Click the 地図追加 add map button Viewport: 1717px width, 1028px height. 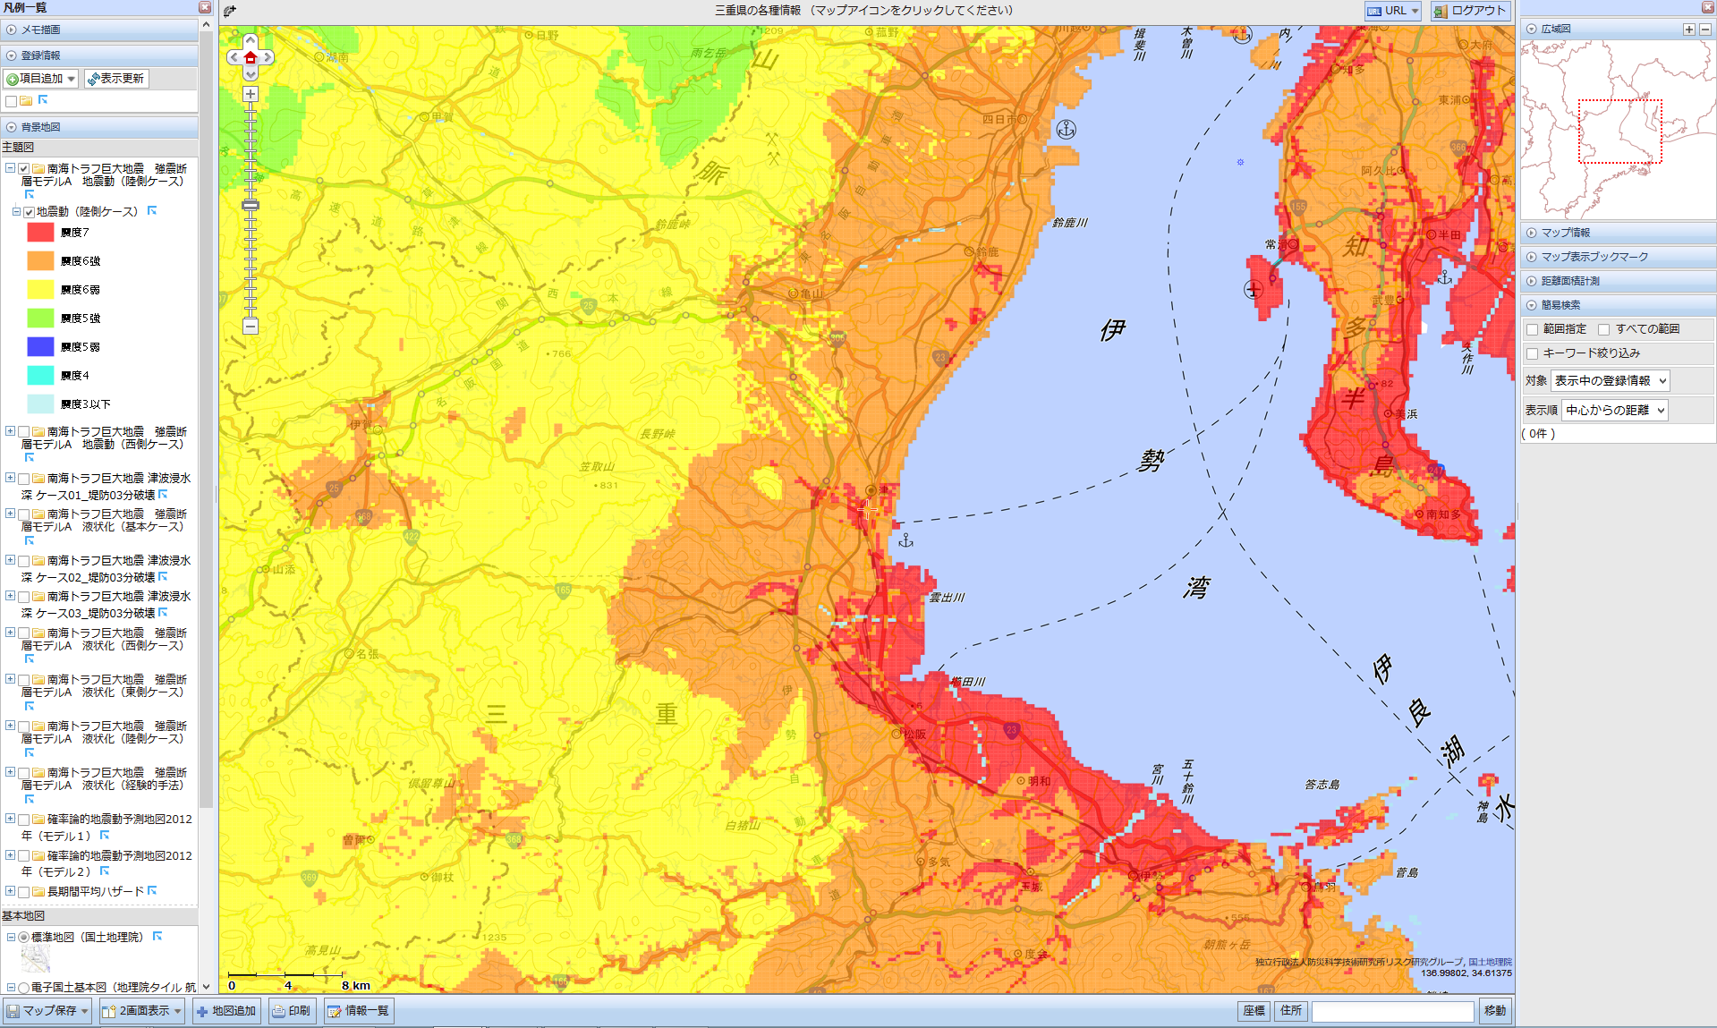point(225,1011)
